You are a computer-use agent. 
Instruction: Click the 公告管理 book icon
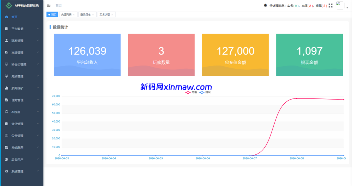pyautogui.click(x=7, y=136)
